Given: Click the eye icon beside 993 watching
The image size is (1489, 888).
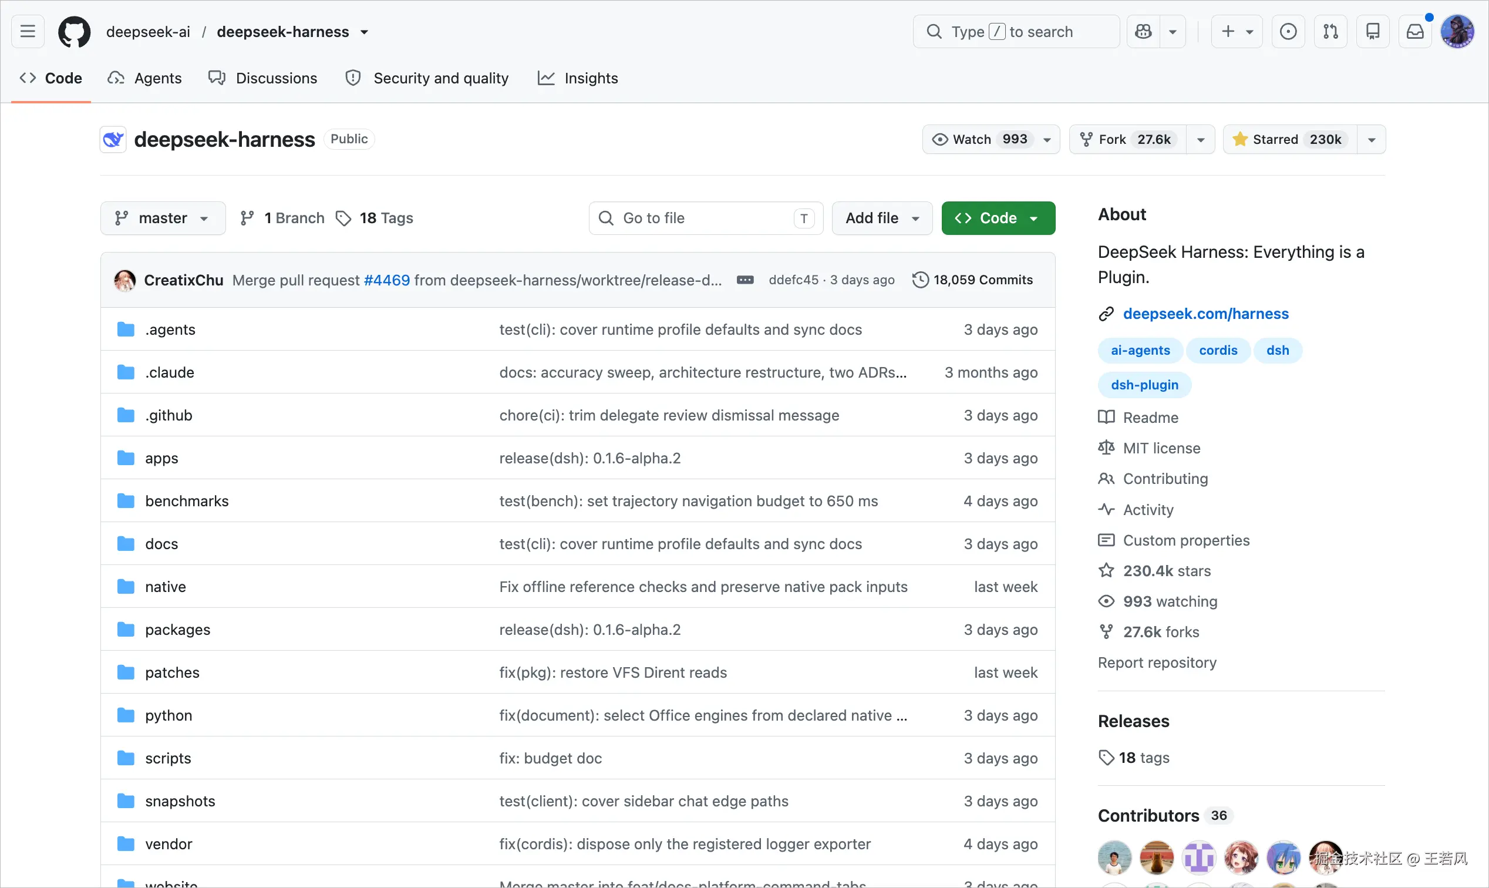Looking at the screenshot, I should click(x=1106, y=601).
